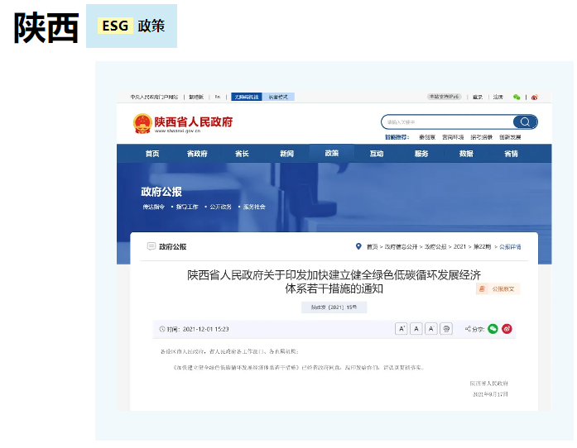The height and width of the screenshot is (448, 577).
Task: Click 政府信息公开 in the breadcrumb
Action: (401, 246)
